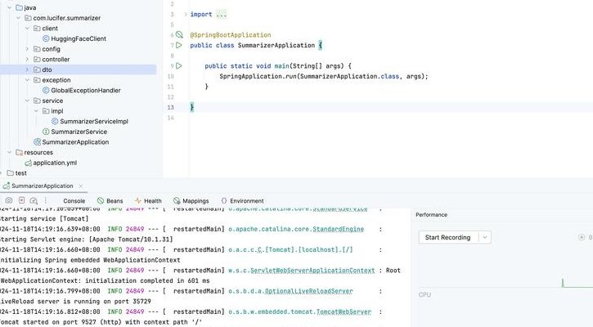Expand the controller package chevron

click(x=27, y=60)
